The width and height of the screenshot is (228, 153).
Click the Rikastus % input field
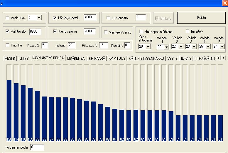104,45
